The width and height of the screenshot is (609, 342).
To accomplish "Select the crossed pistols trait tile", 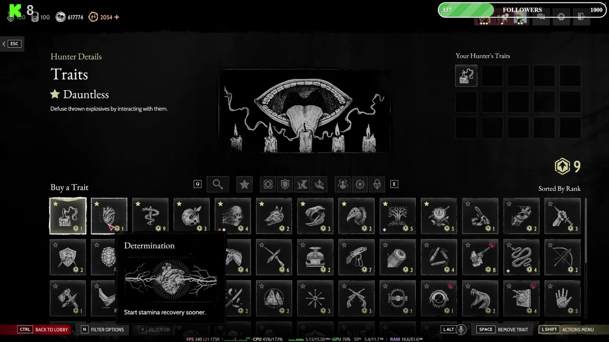I will pyautogui.click(x=356, y=298).
